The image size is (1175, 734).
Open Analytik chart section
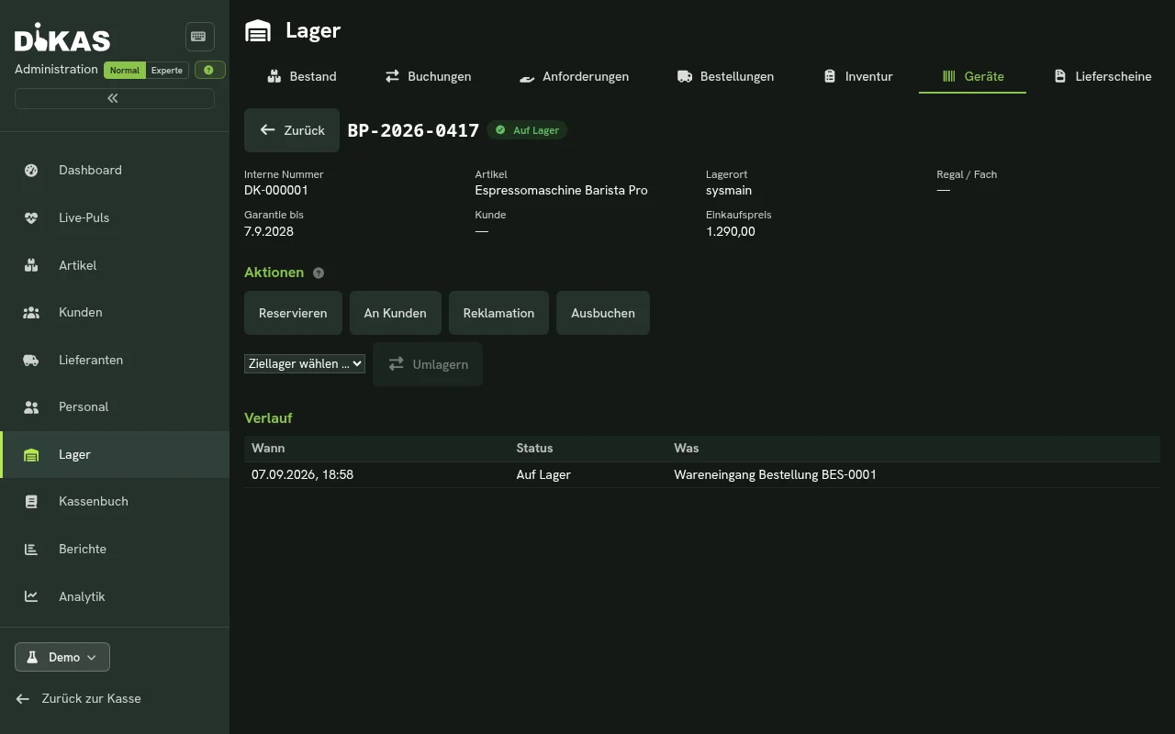pyautogui.click(x=115, y=596)
